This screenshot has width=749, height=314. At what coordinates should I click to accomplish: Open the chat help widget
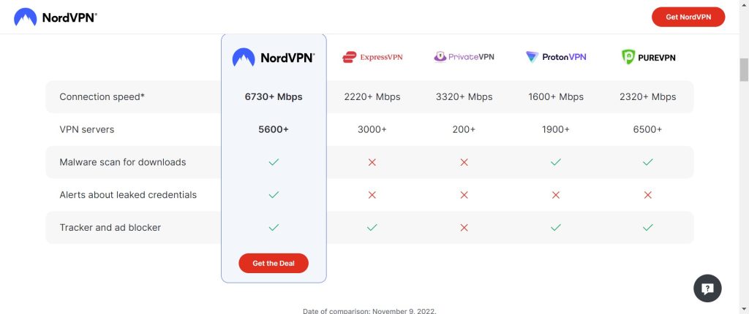pos(707,288)
